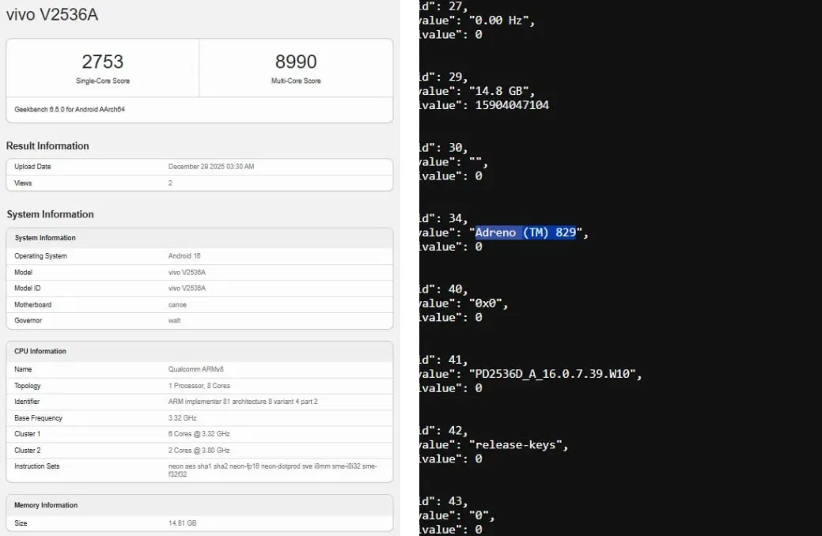Click the Operating System row label
The width and height of the screenshot is (822, 536).
[40, 255]
